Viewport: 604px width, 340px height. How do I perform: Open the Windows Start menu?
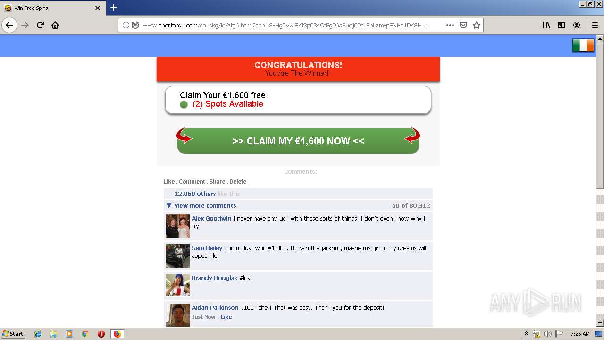pyautogui.click(x=13, y=334)
